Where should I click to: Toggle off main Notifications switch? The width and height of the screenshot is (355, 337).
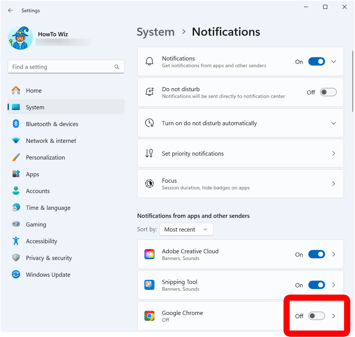click(x=316, y=61)
